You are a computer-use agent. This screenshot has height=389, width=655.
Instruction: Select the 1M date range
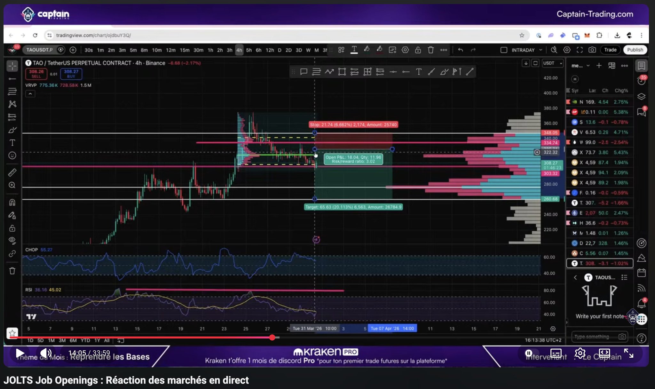pos(51,340)
